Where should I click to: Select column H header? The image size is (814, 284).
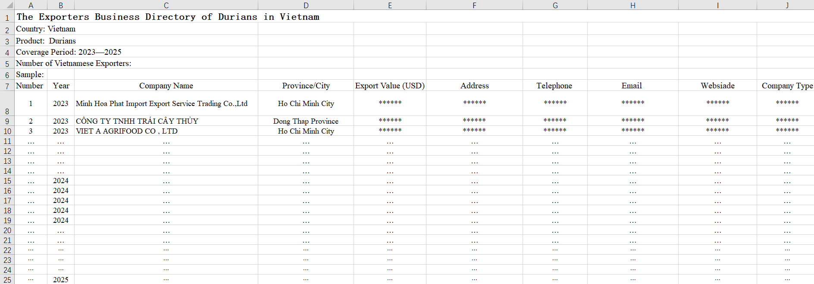pos(632,5)
